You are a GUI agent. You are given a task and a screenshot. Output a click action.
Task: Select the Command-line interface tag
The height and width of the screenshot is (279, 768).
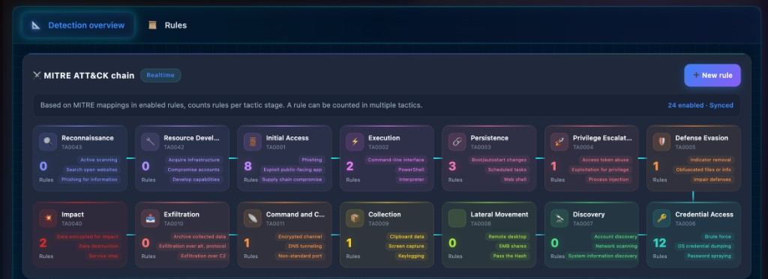click(396, 160)
